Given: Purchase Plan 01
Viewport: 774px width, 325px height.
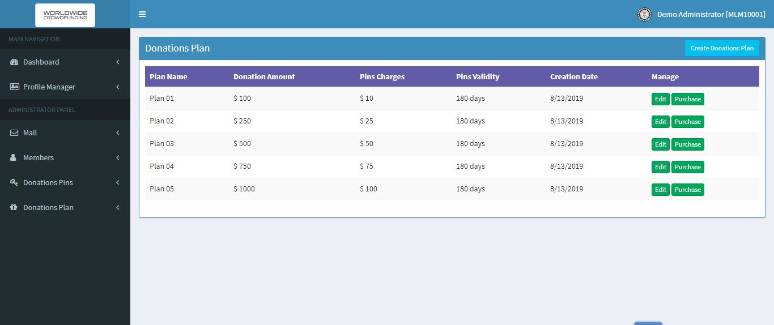Looking at the screenshot, I should 688,99.
